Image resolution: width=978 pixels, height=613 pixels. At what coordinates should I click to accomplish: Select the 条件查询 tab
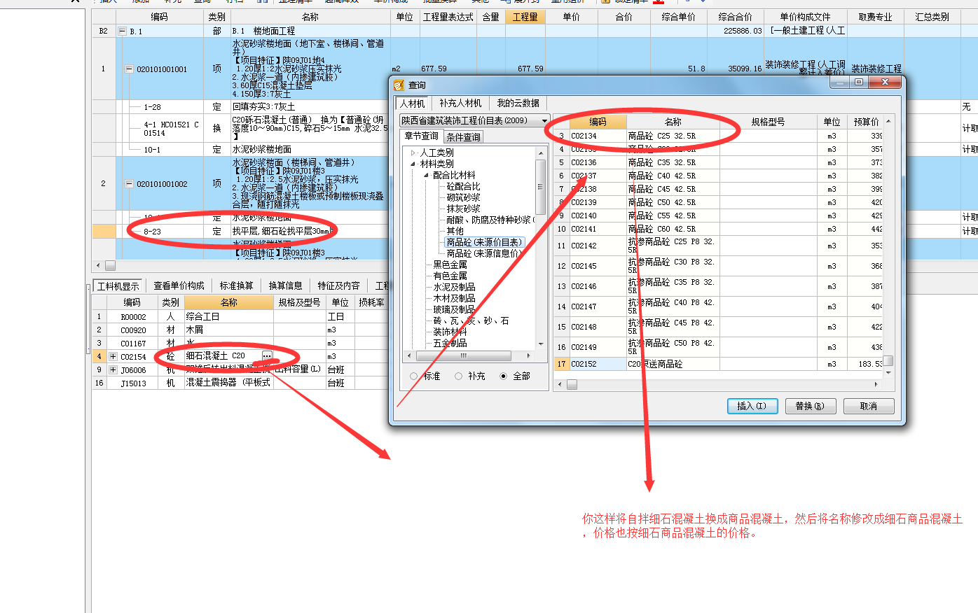click(x=464, y=136)
